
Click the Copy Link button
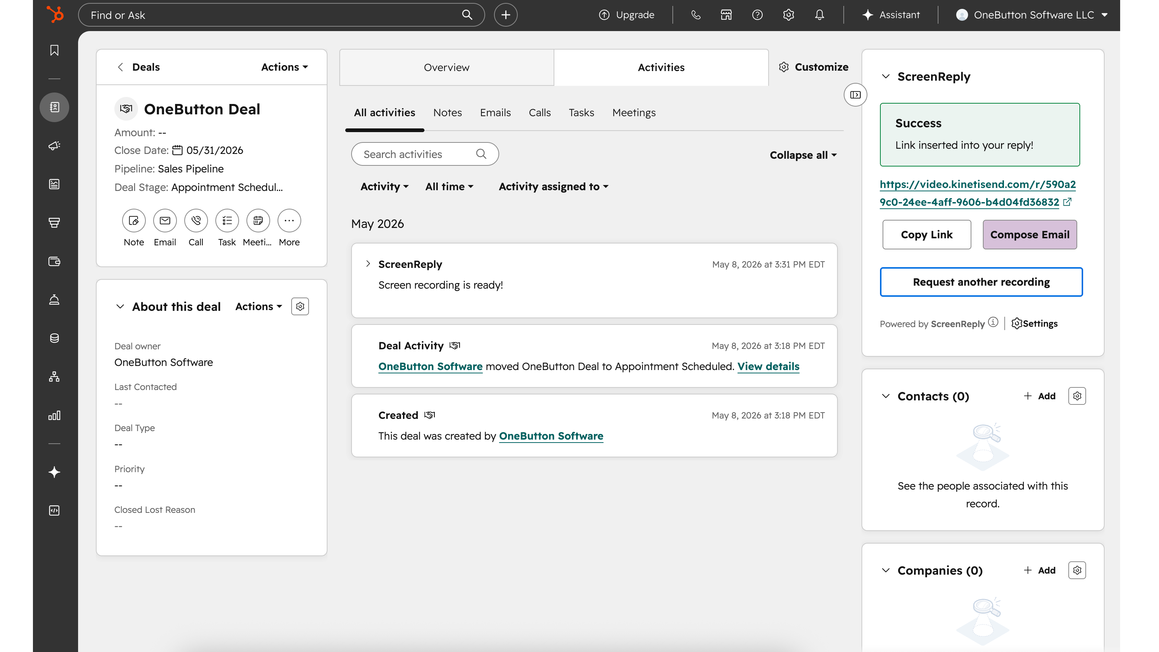click(926, 235)
